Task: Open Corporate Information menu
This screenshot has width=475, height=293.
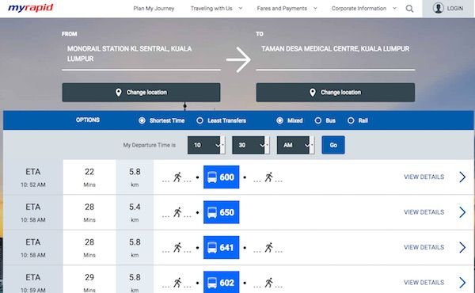Action: (359, 9)
